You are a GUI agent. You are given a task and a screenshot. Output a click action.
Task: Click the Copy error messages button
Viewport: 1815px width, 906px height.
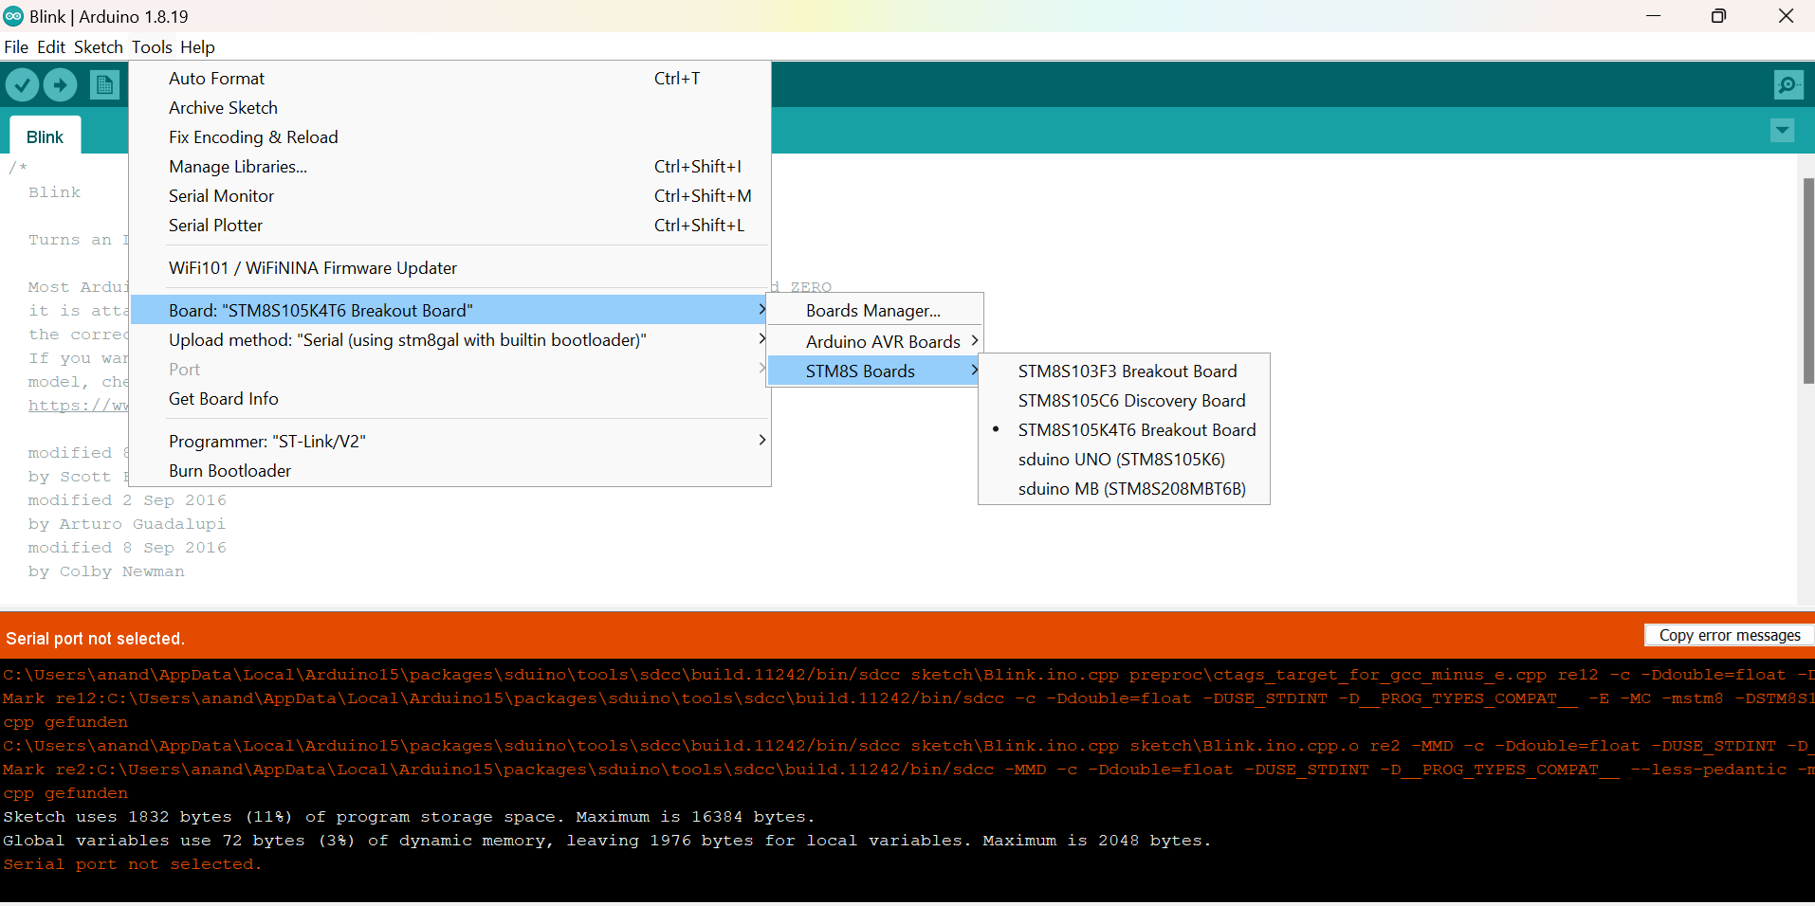[x=1730, y=635]
